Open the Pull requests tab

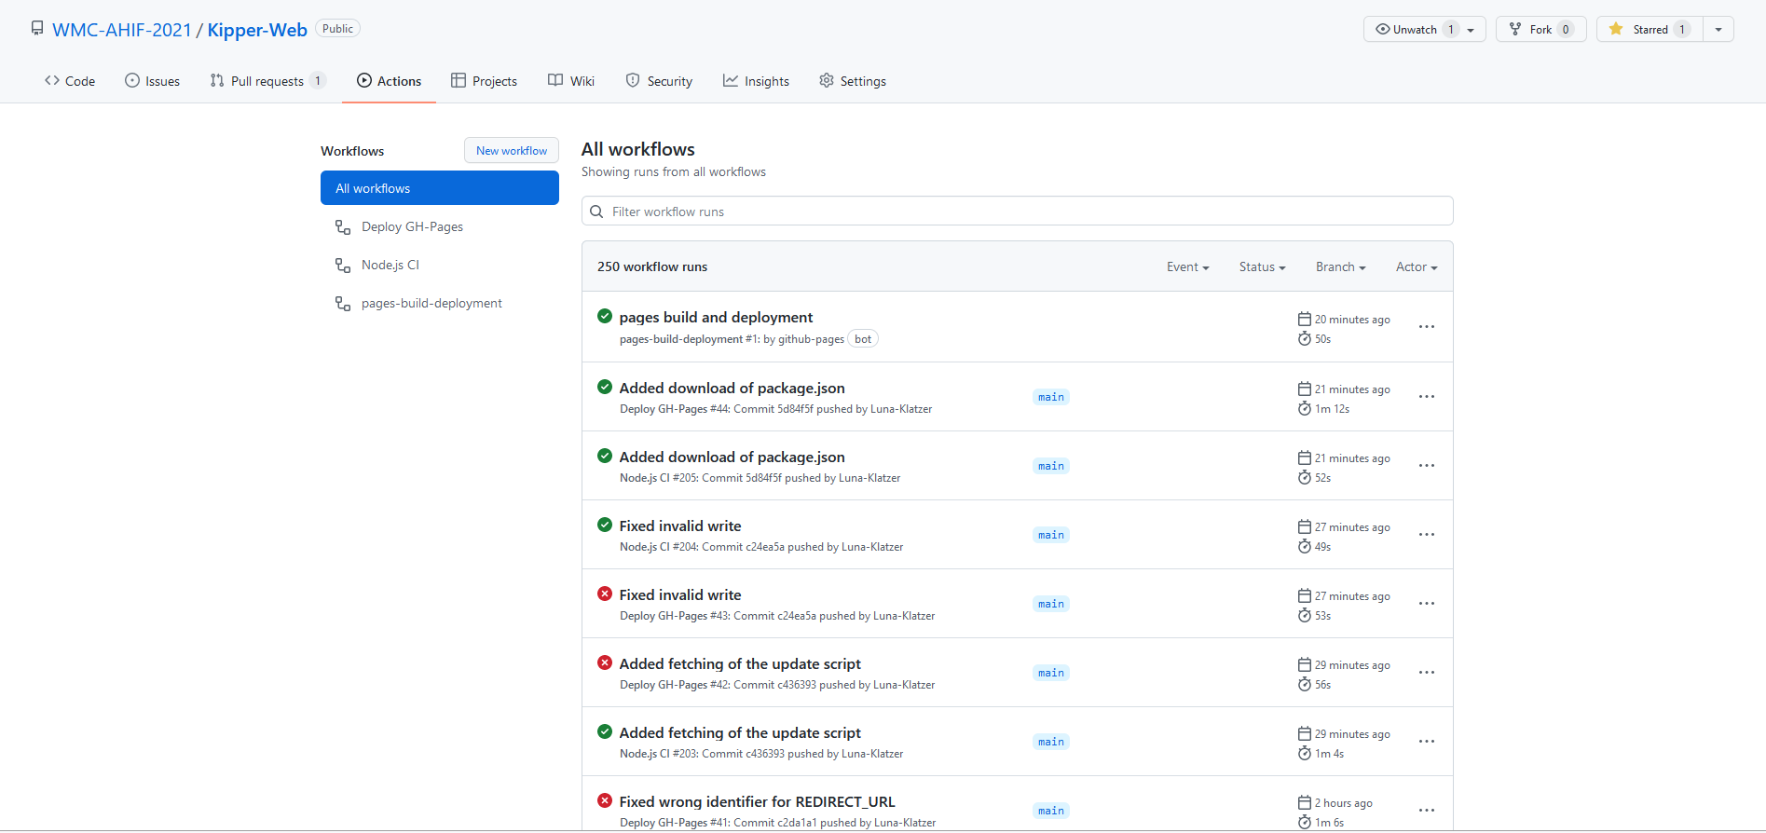coord(267,81)
